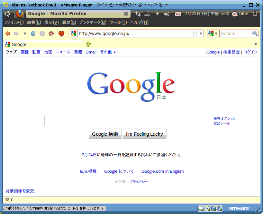The height and width of the screenshot is (214, 263).
Task: Click the 地図 link
Action: click(x=48, y=52)
